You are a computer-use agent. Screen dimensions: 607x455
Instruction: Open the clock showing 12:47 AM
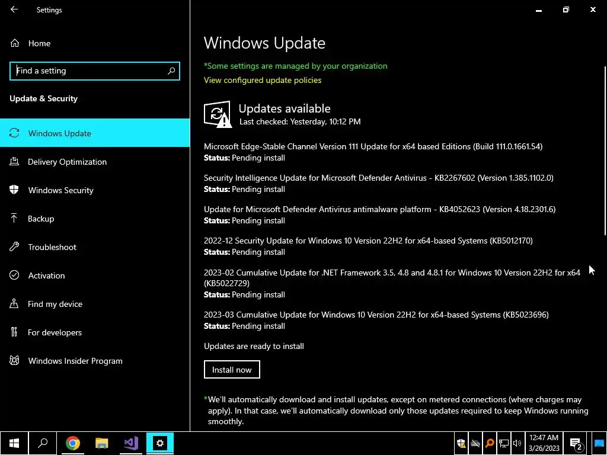coord(544,443)
